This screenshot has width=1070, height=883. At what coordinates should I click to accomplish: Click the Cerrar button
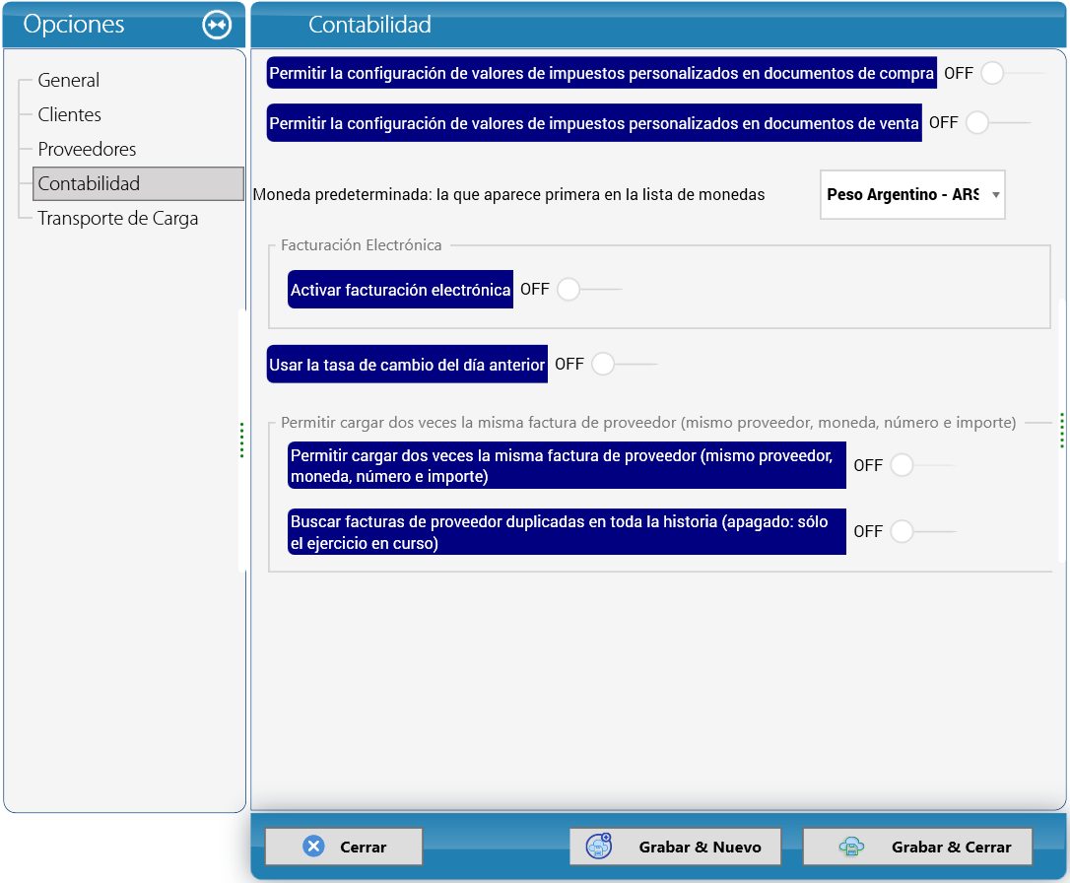(344, 847)
